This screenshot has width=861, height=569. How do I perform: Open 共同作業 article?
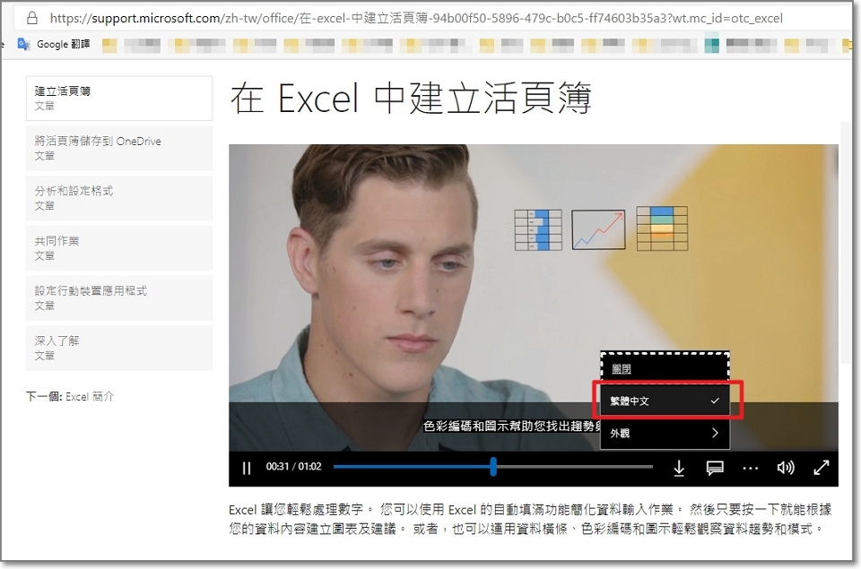pyautogui.click(x=119, y=248)
